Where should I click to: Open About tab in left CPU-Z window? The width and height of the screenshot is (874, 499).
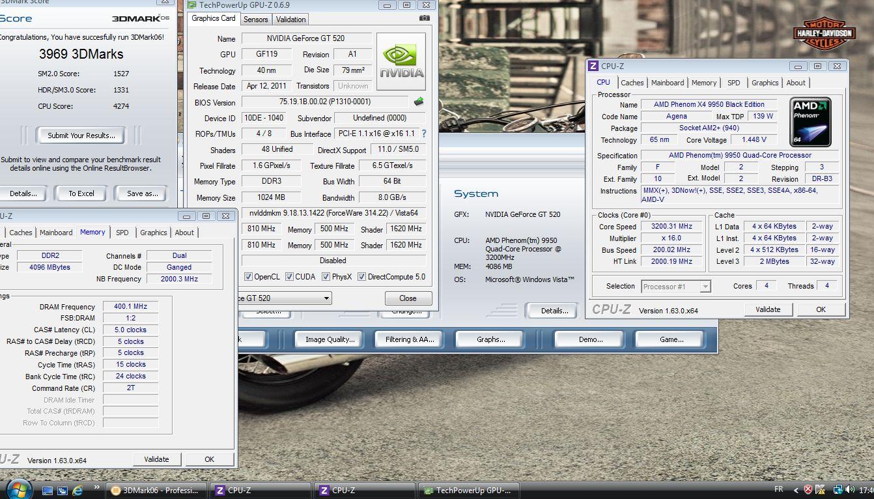pos(184,233)
